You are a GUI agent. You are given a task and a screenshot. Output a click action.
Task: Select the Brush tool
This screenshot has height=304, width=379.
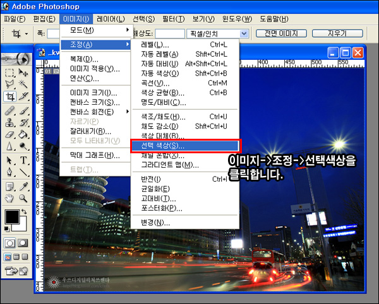point(23,111)
